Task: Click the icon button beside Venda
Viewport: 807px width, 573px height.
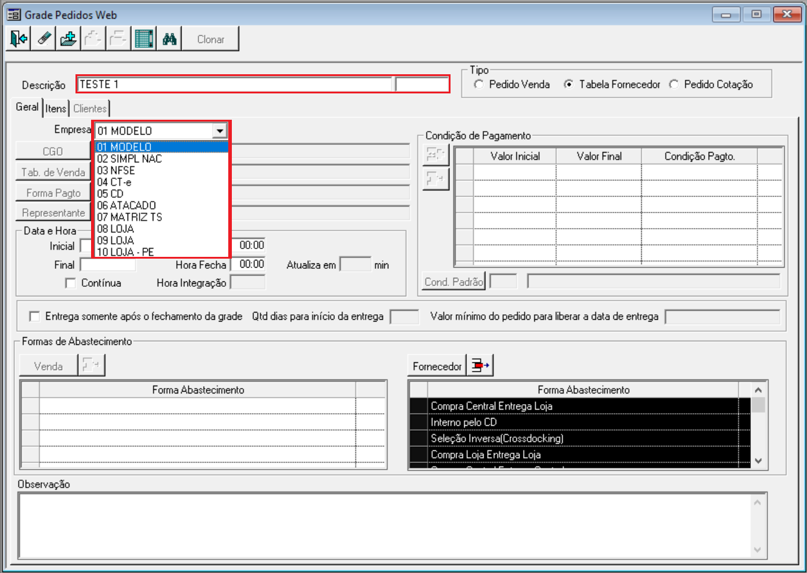Action: (92, 365)
